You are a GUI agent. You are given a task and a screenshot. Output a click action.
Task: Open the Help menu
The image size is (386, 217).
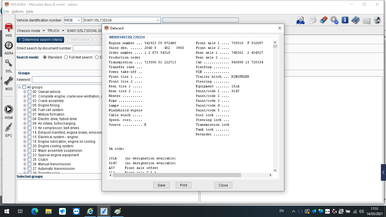[30, 12]
